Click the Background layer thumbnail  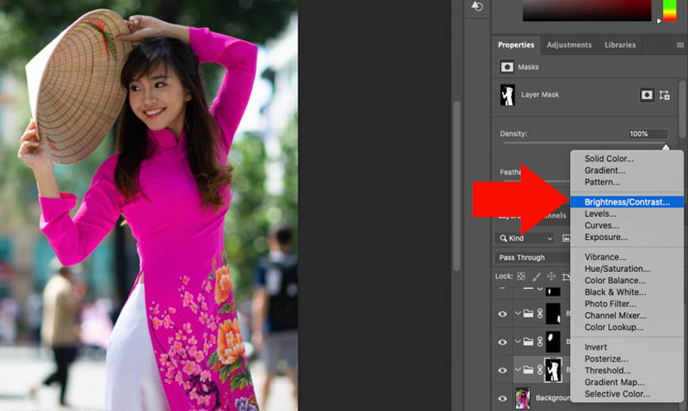(522, 398)
